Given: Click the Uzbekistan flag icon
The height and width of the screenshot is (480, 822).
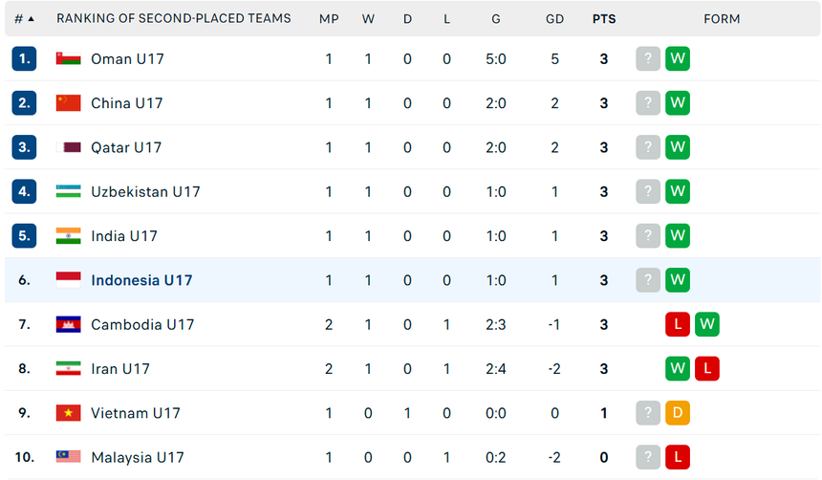Looking at the screenshot, I should 68,191.
